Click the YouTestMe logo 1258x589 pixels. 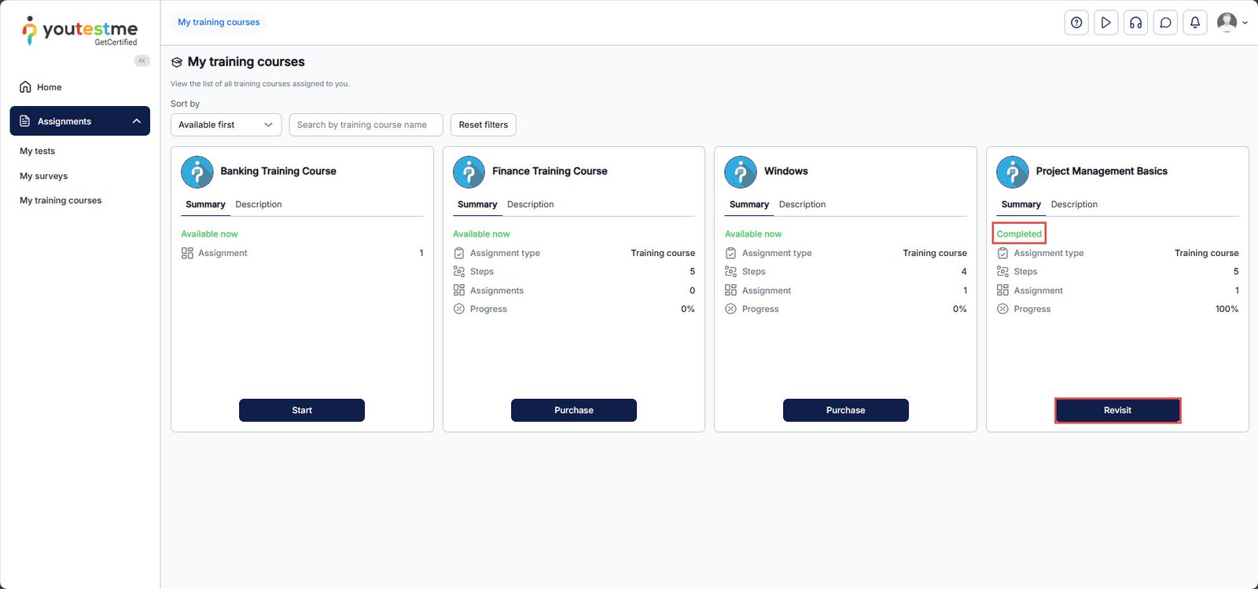79,31
